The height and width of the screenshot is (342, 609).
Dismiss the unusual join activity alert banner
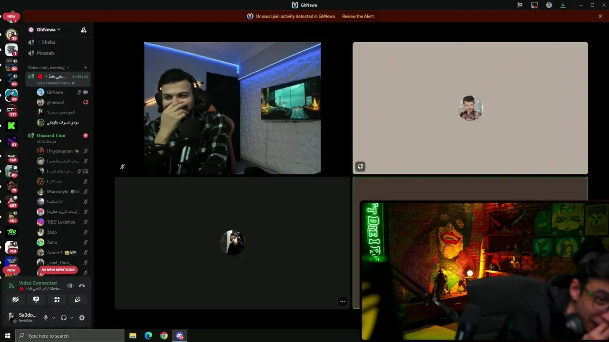tap(600, 16)
